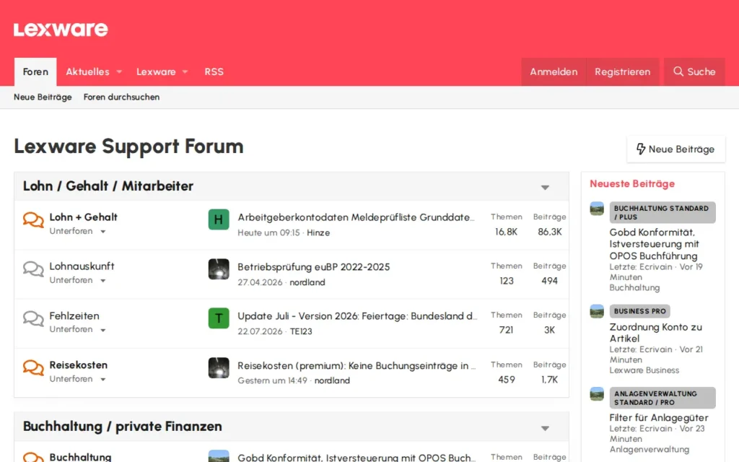Open the Betriebsprüfung euBP 2022-2025 thread
Viewport: 739px width, 462px height.
click(x=314, y=267)
